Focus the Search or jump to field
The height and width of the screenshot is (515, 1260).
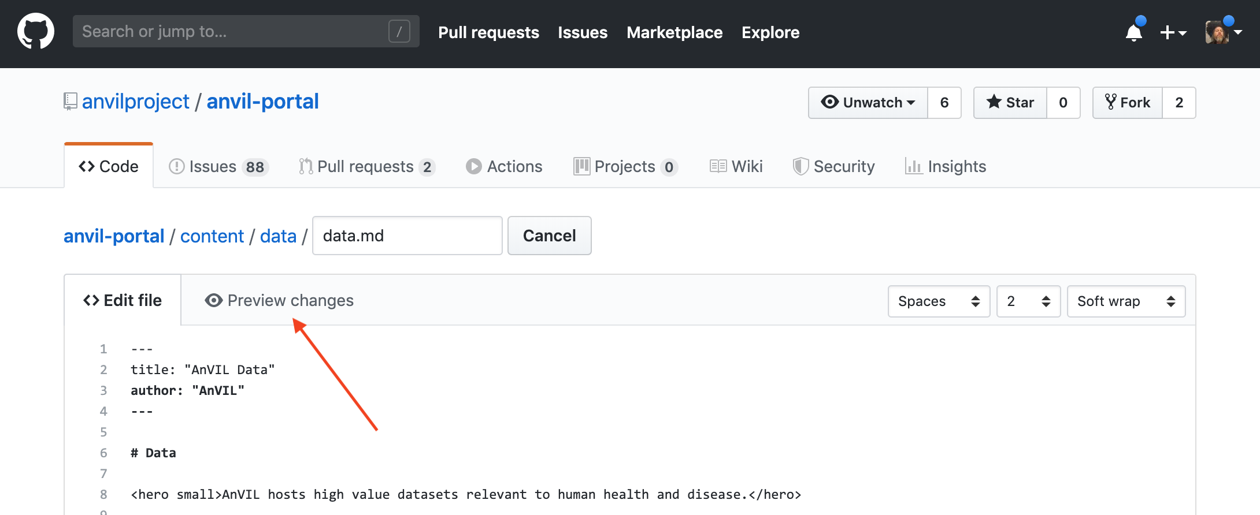(x=246, y=31)
